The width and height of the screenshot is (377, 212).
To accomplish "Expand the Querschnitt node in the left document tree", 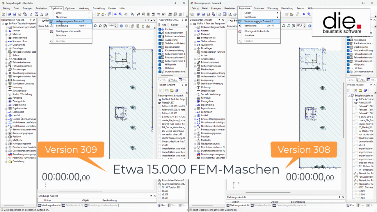I will pos(6,45).
